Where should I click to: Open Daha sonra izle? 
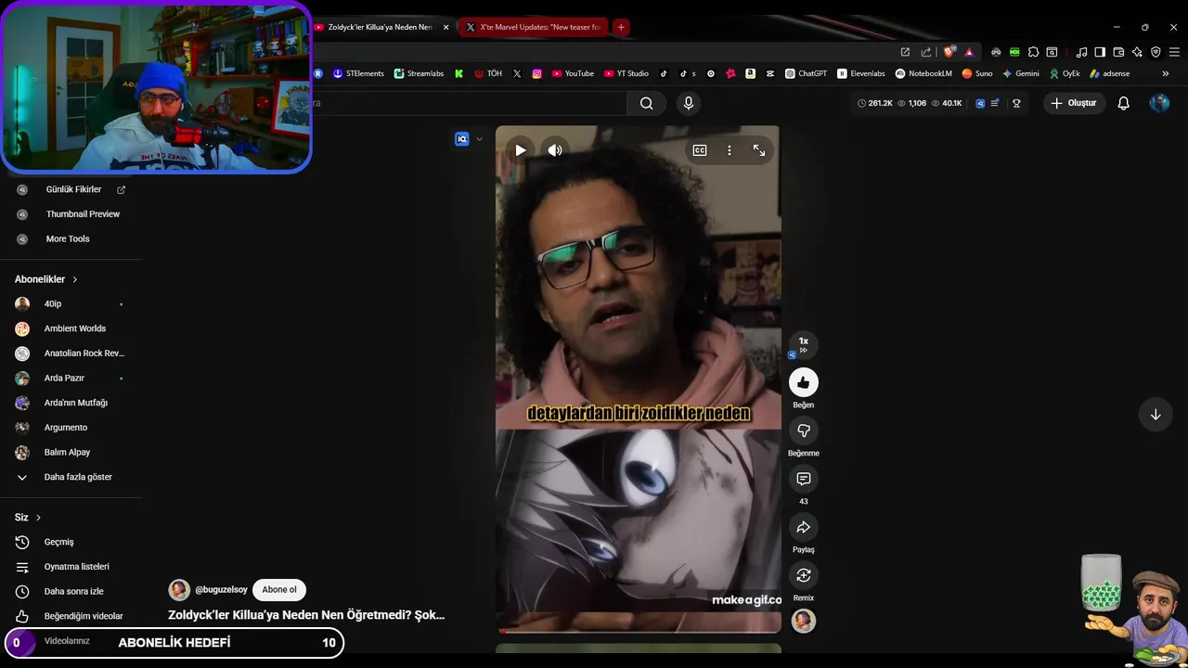pyautogui.click(x=71, y=592)
